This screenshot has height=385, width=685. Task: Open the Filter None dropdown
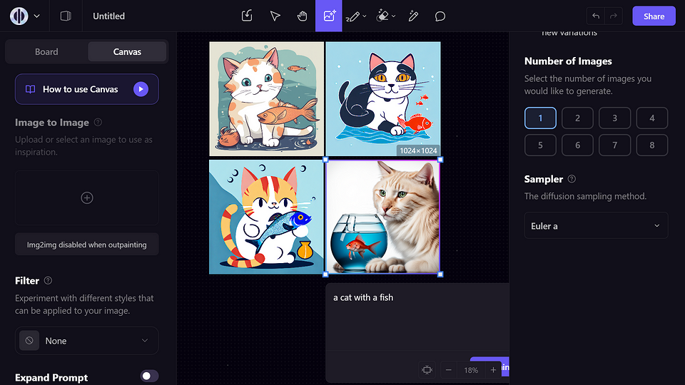[87, 341]
